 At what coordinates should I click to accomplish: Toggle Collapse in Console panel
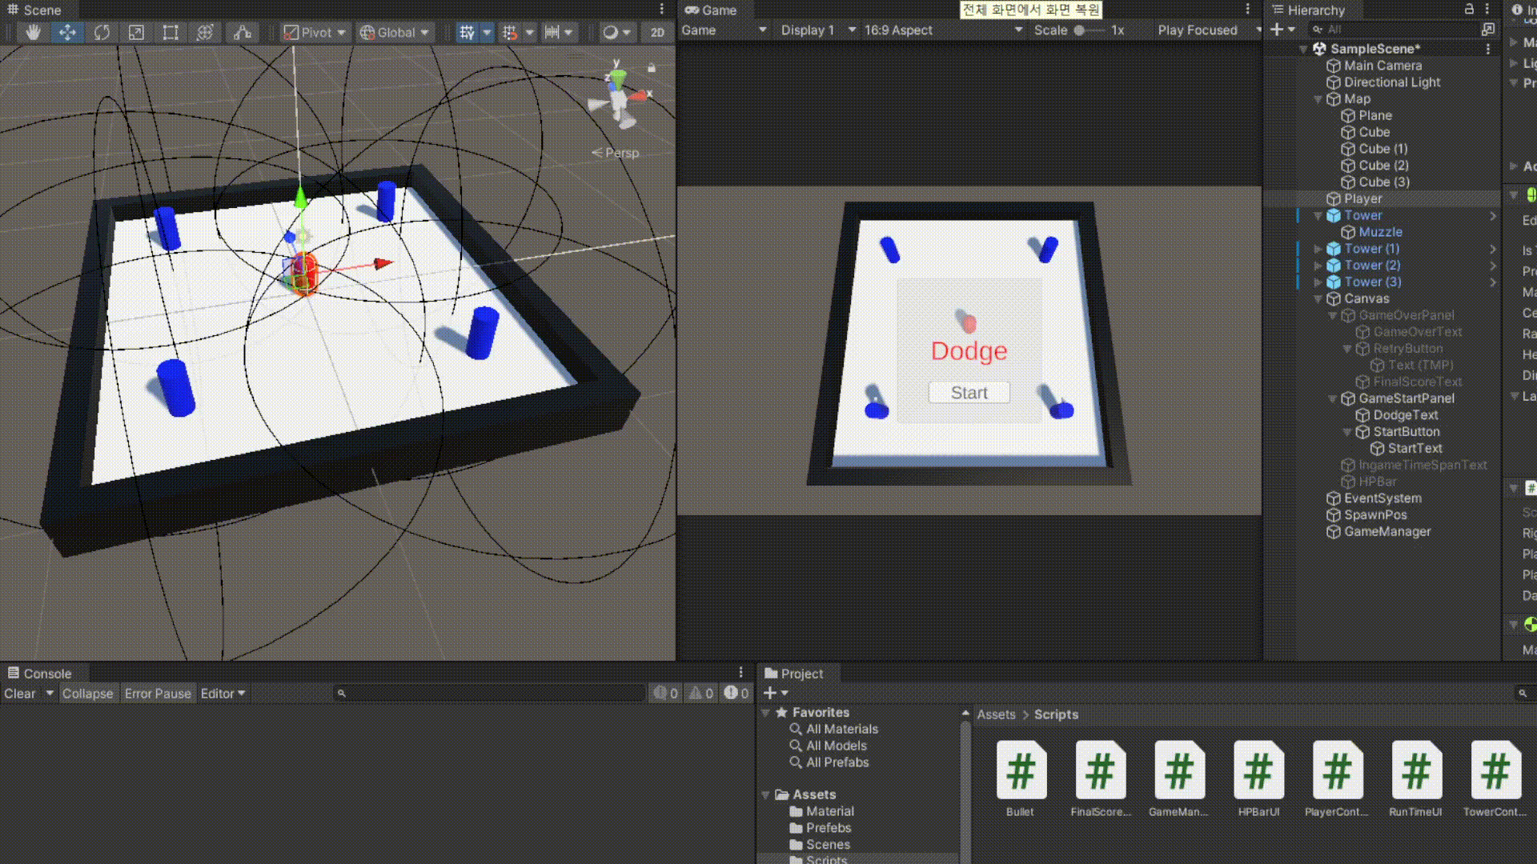click(x=87, y=694)
